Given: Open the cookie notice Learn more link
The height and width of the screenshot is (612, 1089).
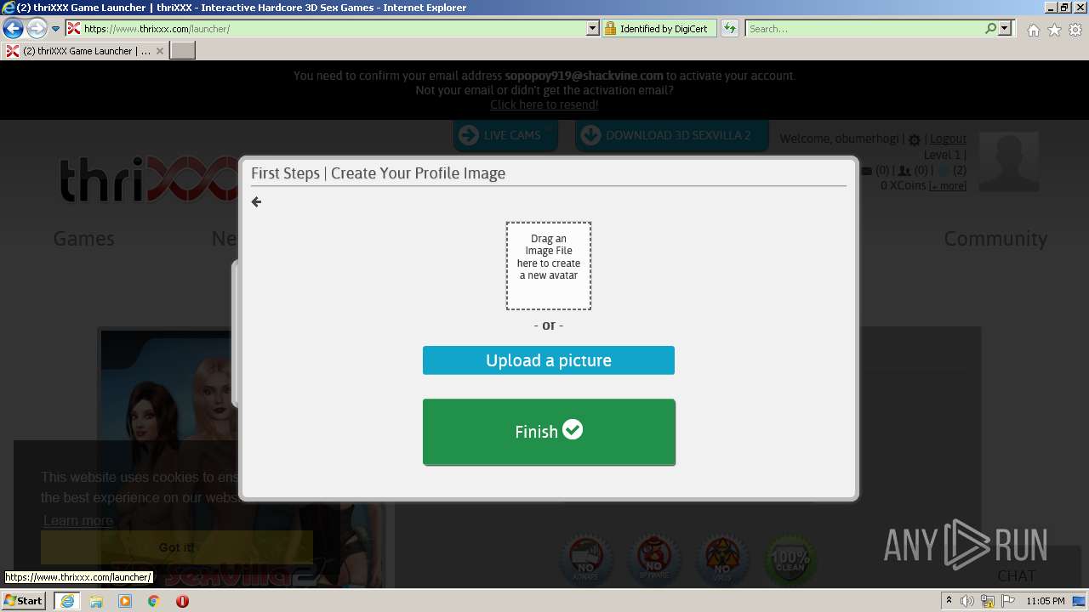Looking at the screenshot, I should pyautogui.click(x=78, y=521).
